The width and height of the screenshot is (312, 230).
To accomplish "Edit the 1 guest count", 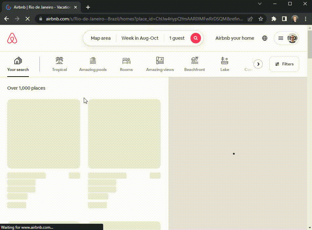I will tap(177, 38).
